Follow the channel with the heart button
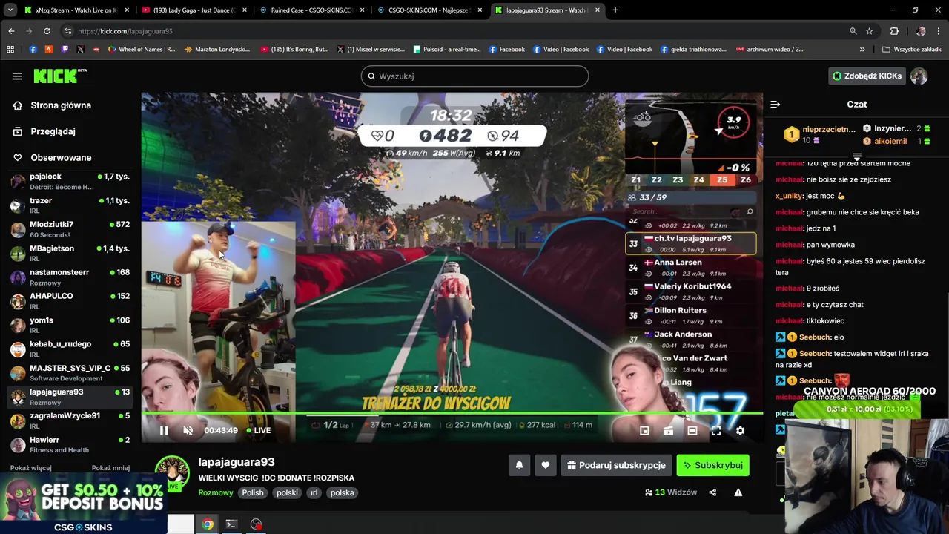The image size is (949, 534). [546, 465]
